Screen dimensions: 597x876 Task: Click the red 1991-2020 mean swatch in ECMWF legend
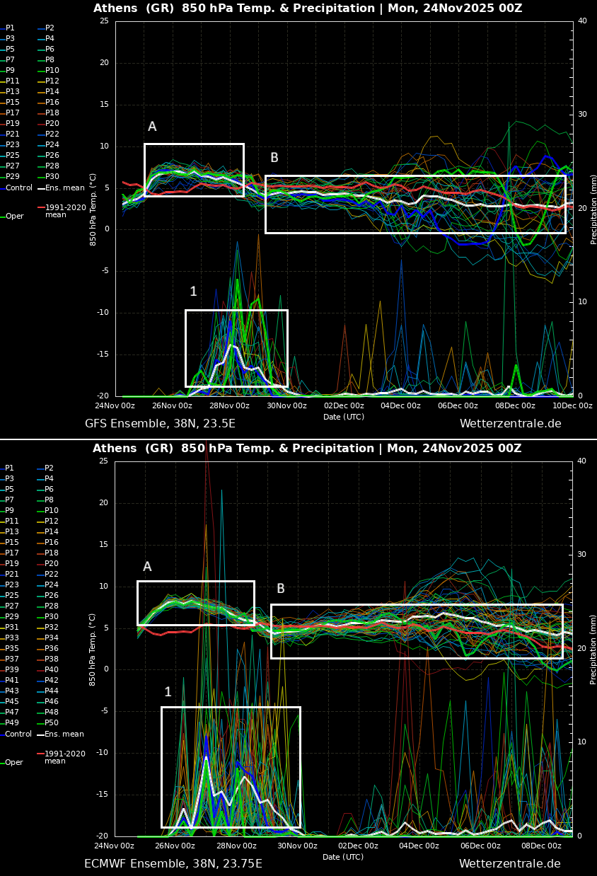click(x=40, y=754)
